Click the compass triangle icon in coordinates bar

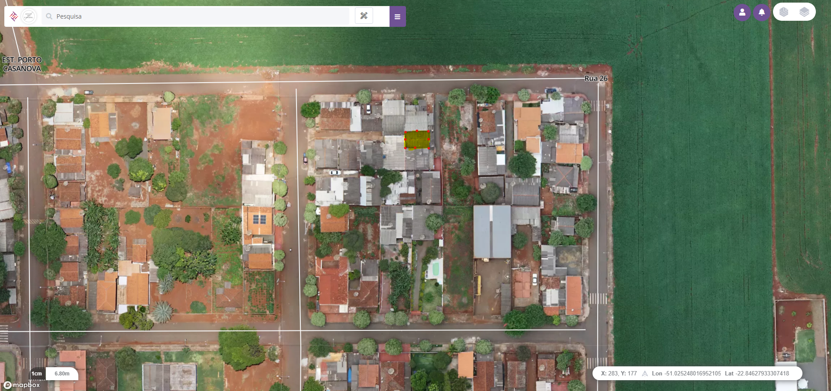tap(644, 374)
